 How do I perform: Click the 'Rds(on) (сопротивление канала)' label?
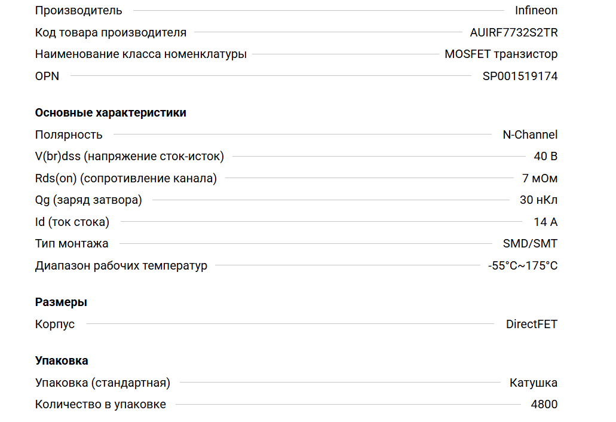[126, 178]
